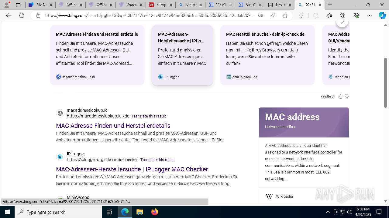389x218 pixels.
Task: Click the translate page icon in address bar
Action: (261, 15)
